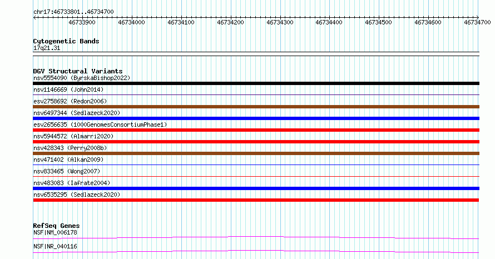Select the brown nsv428343 variant bar
Screen dimensions: 495x259
(x=256, y=153)
